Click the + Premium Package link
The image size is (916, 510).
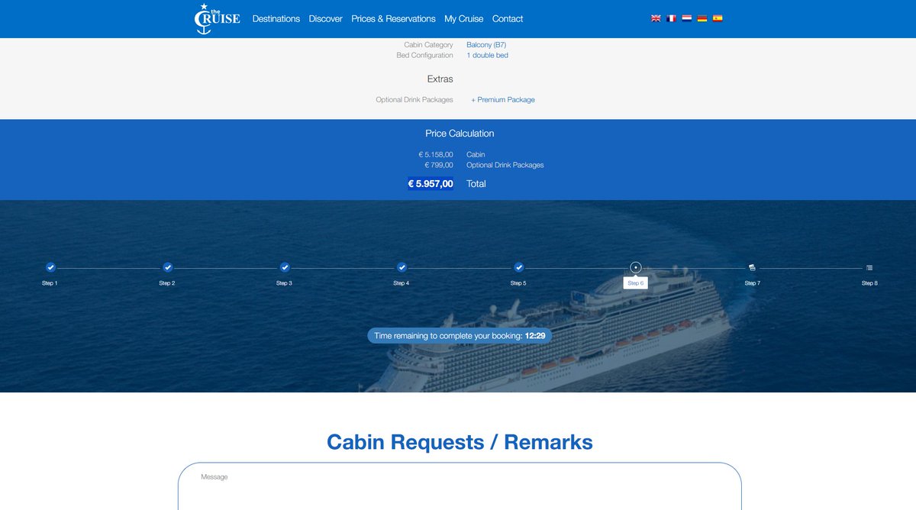click(x=503, y=100)
